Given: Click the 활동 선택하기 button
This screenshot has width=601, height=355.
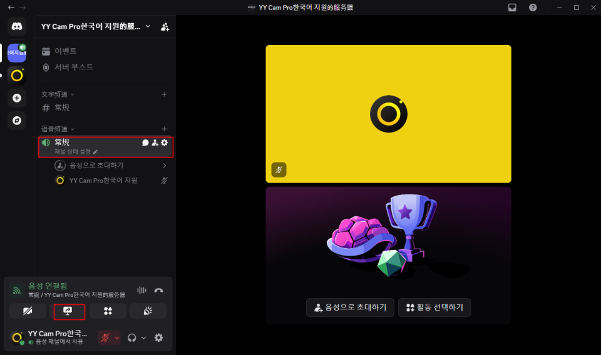Looking at the screenshot, I should [x=434, y=307].
